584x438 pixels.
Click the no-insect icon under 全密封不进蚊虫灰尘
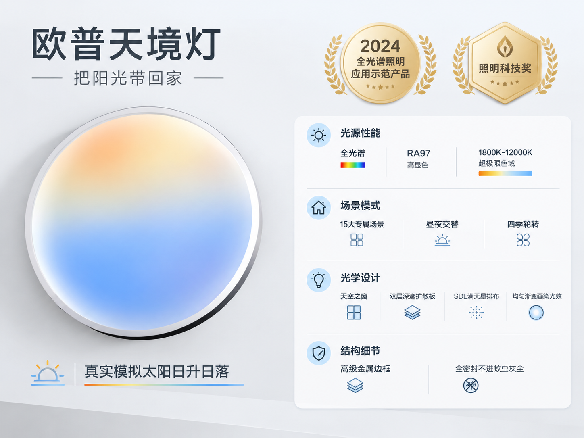471,386
